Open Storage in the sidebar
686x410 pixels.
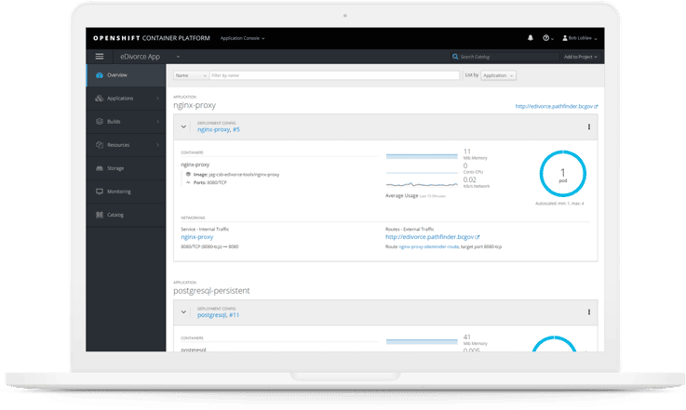(126, 168)
